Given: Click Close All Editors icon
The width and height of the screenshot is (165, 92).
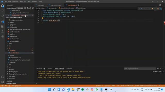Looking at the screenshot, I should pyautogui.click(x=33, y=8).
